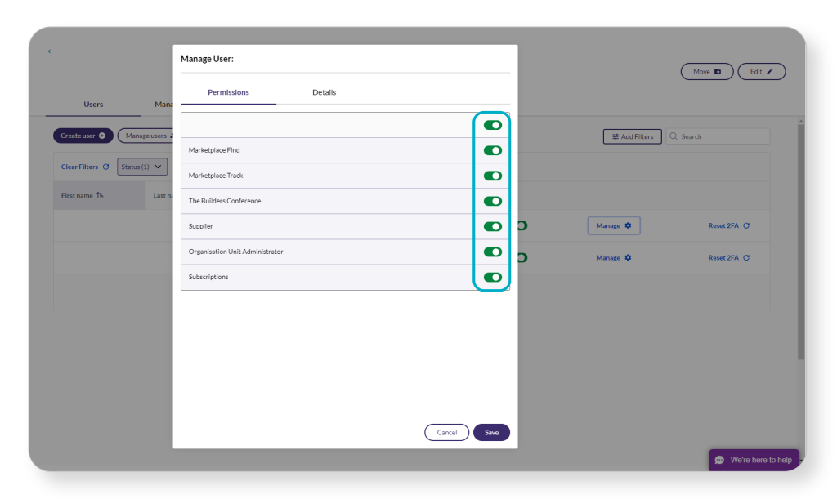
Task: Switch to the Details tab
Action: 325,92
